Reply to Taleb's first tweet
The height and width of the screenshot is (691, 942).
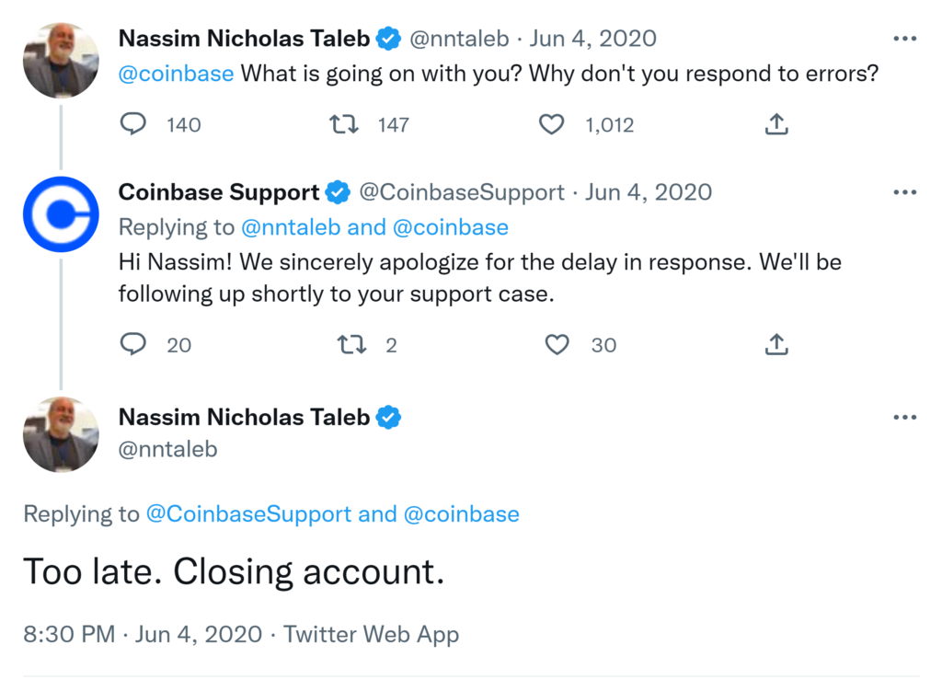[x=134, y=124]
